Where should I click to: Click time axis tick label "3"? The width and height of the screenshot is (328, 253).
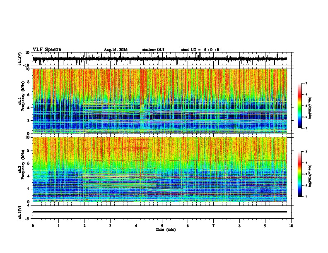click(x=110, y=226)
